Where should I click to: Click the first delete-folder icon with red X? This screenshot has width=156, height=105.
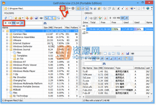[x=27, y=18]
